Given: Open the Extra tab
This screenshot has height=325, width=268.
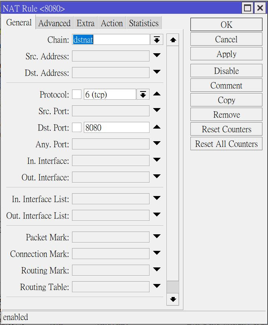Looking at the screenshot, I should (x=85, y=23).
